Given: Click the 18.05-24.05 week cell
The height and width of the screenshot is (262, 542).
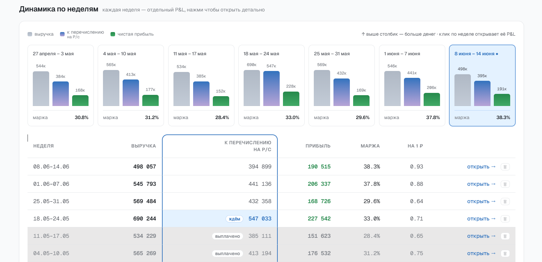Looking at the screenshot, I should point(51,219).
